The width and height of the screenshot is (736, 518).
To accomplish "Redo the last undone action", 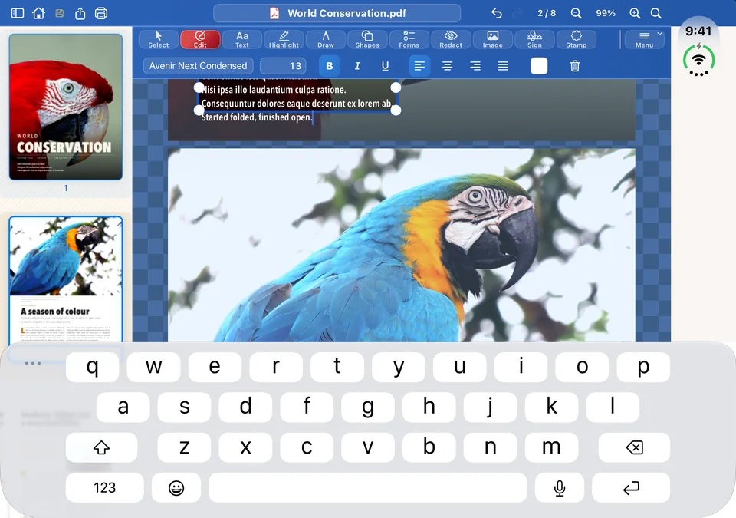I will [517, 13].
